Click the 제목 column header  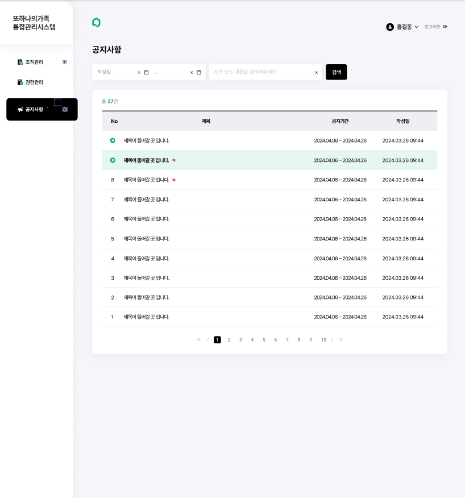pyautogui.click(x=206, y=121)
